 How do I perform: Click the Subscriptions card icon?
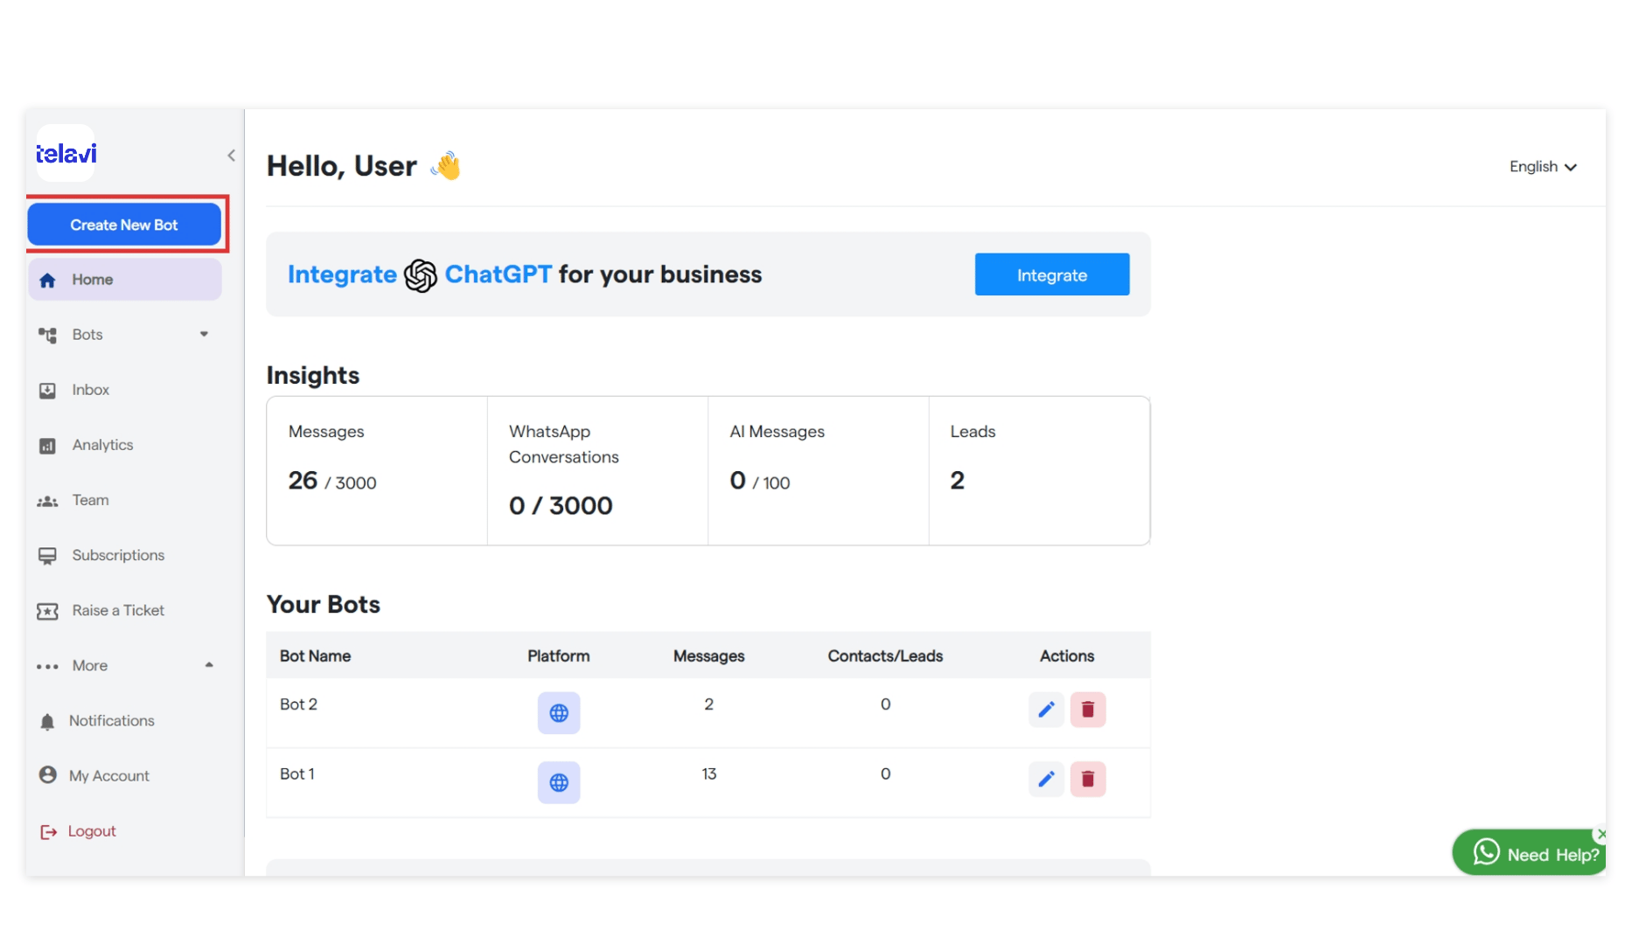point(47,556)
